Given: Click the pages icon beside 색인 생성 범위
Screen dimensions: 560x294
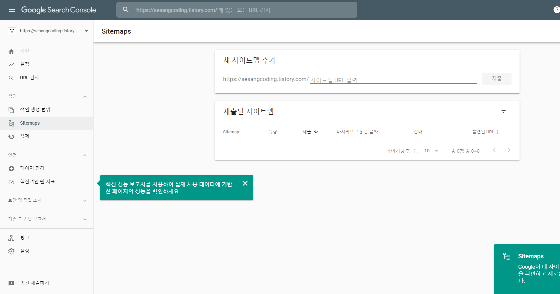Looking at the screenshot, I should tap(11, 110).
